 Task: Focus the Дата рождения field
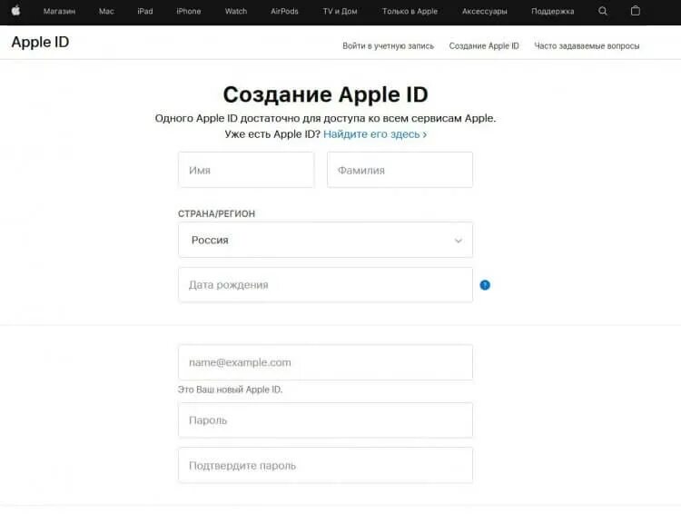point(325,285)
